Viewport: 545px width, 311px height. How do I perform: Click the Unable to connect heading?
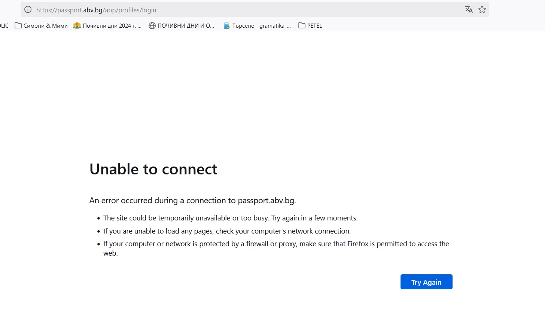coord(153,169)
